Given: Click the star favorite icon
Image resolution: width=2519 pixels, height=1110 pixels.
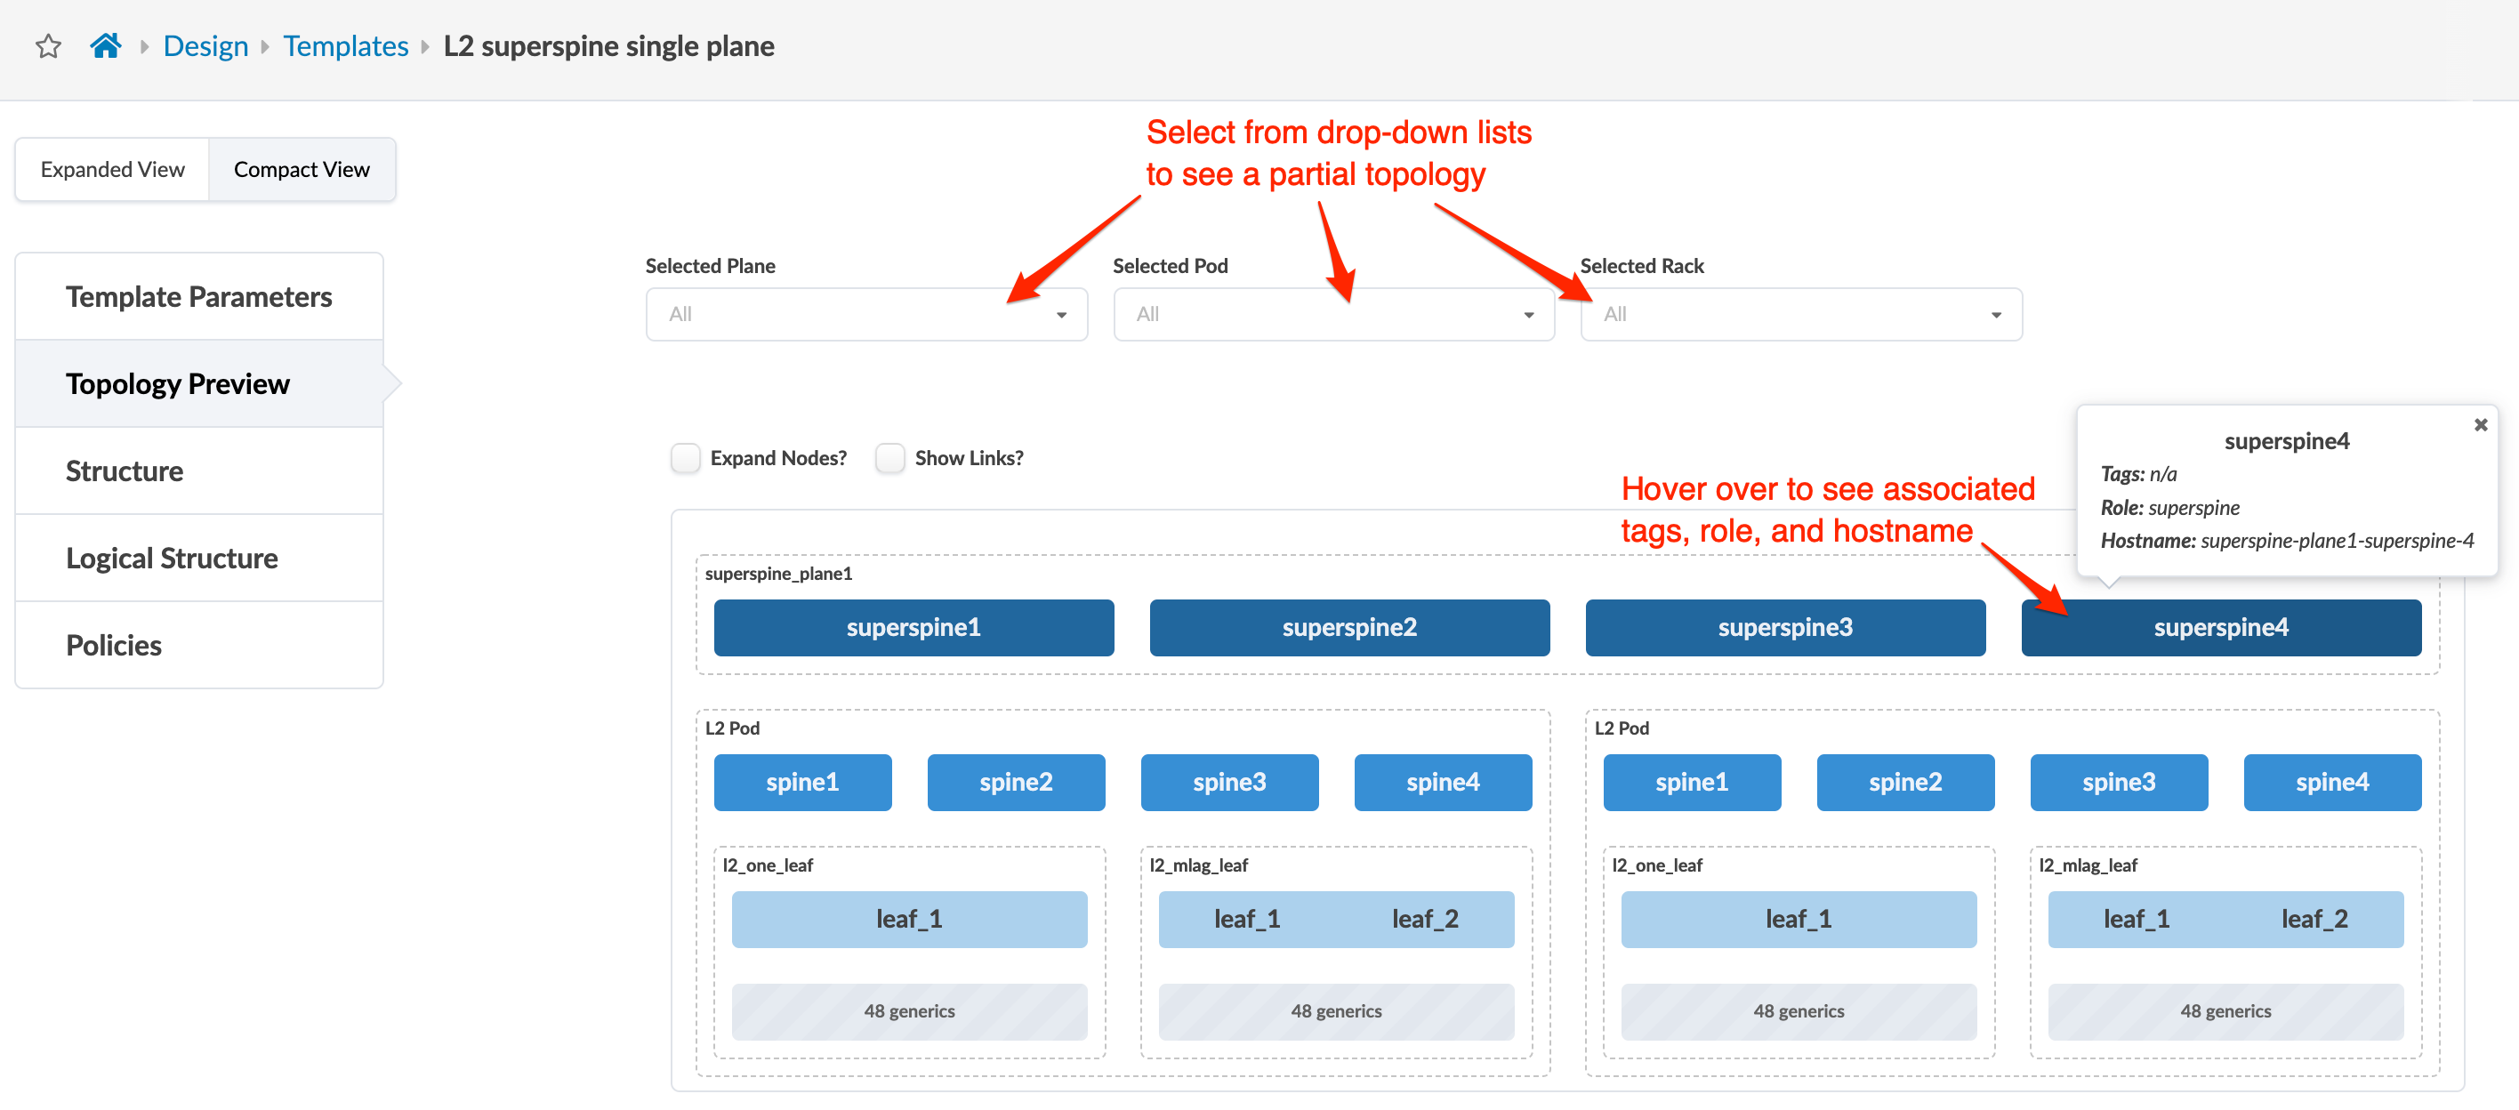Looking at the screenshot, I should tap(48, 46).
